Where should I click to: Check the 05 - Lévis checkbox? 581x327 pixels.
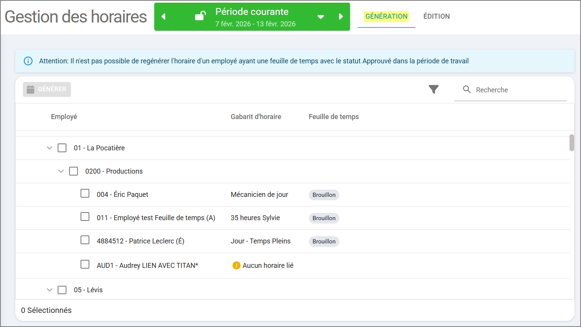coord(62,290)
